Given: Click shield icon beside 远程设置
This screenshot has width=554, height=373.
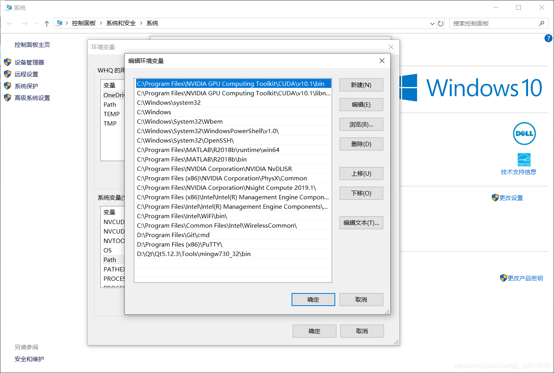Looking at the screenshot, I should 7,74.
